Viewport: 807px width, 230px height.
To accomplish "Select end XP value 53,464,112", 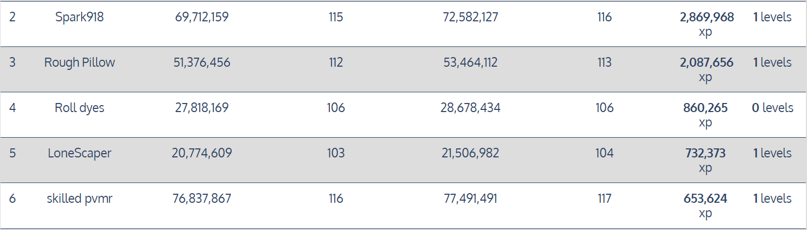I will 470,62.
